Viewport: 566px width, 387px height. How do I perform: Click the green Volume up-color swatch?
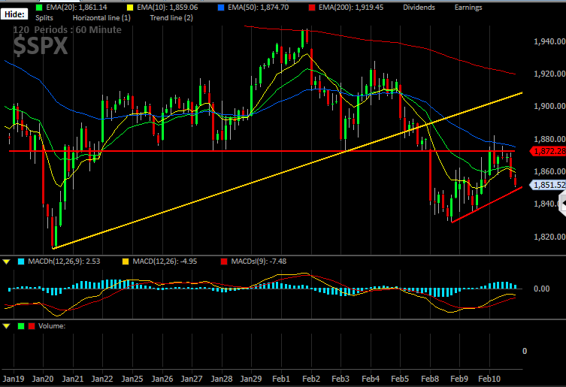pos(21,326)
